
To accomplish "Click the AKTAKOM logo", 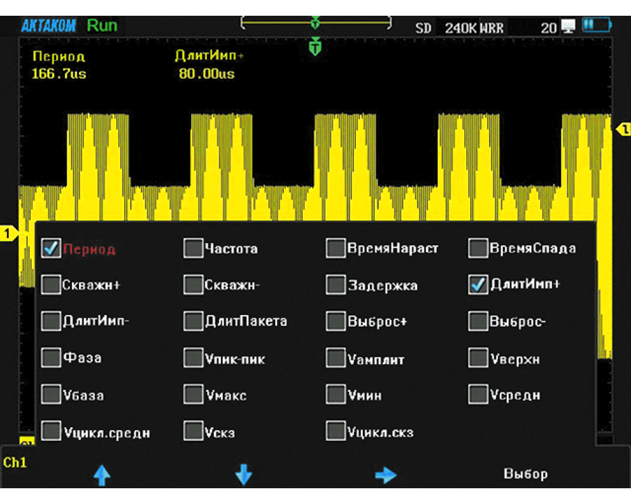I will (x=49, y=26).
